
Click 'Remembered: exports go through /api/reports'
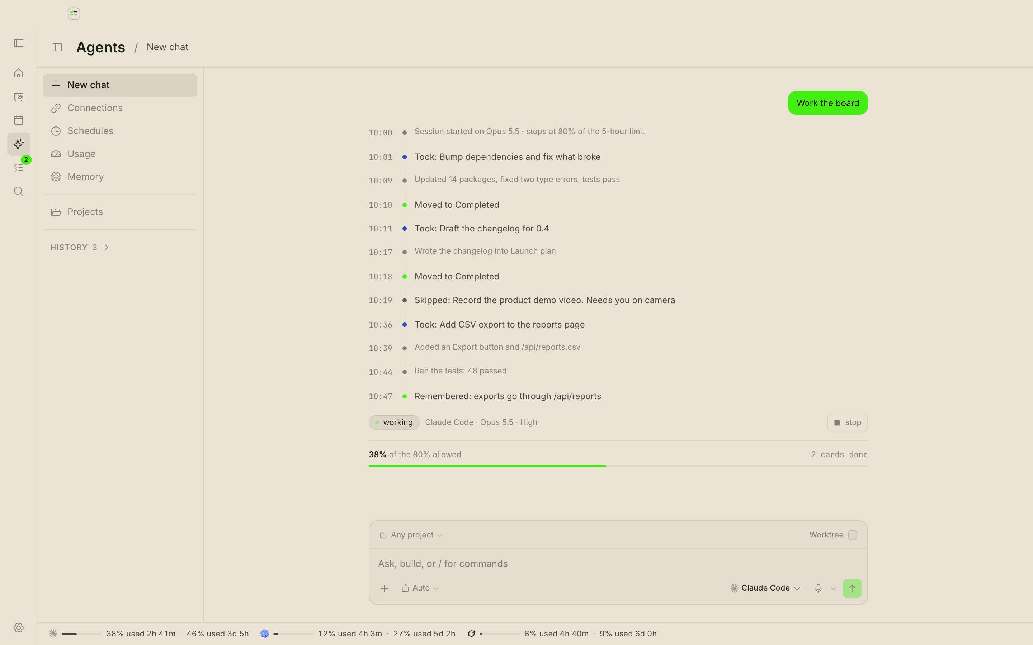[x=508, y=396]
